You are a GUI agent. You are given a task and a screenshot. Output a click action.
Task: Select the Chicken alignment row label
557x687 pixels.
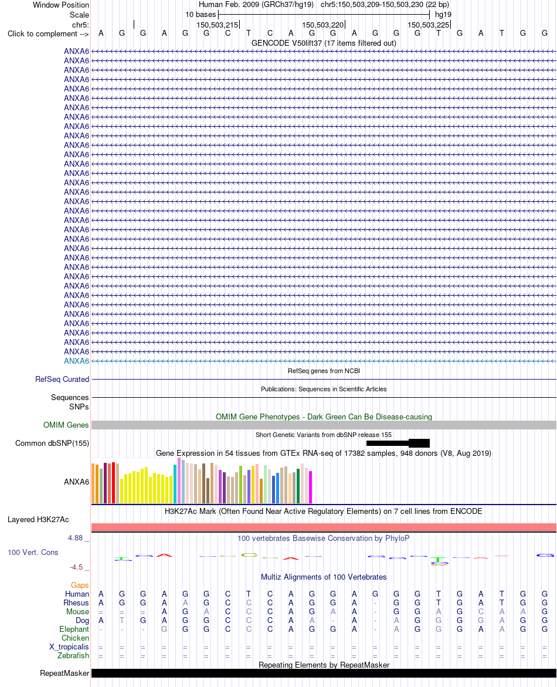75,638
